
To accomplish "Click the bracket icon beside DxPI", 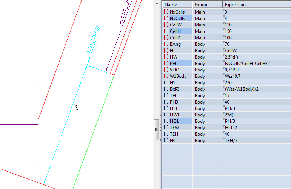I will tap(166, 89).
